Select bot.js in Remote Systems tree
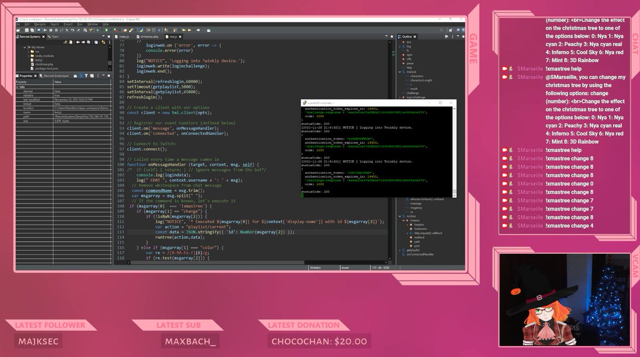Screen dimensions: 640x357 pyautogui.click(x=36, y=60)
